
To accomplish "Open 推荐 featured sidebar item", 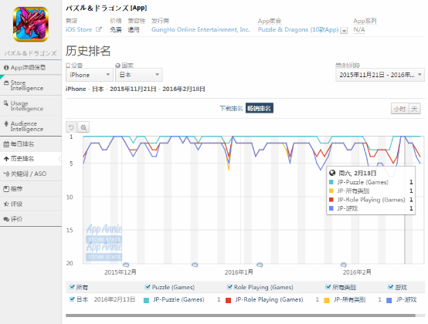I will [31, 188].
